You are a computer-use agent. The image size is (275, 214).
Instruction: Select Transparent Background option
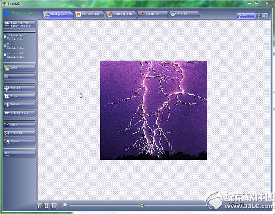point(5,36)
